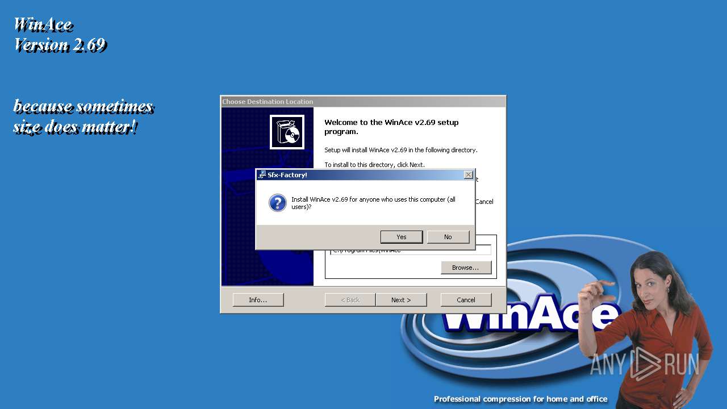This screenshot has height=409, width=727.
Task: Click 'To install to this directory, click Next.' text
Action: click(x=374, y=165)
